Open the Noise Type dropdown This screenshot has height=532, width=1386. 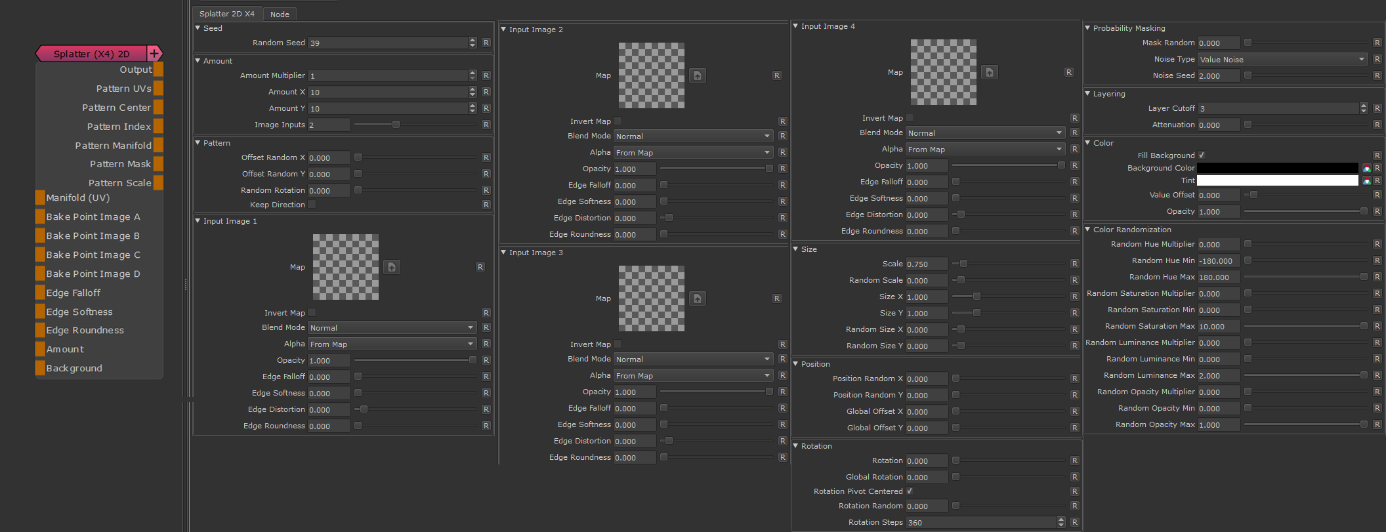pos(1282,59)
